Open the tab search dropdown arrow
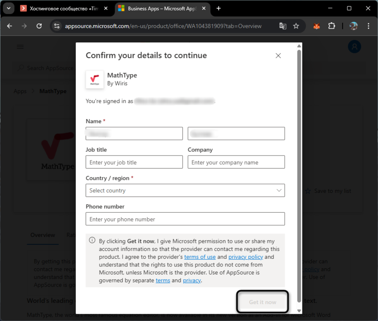378x321 pixels. pyautogui.click(x=9, y=9)
